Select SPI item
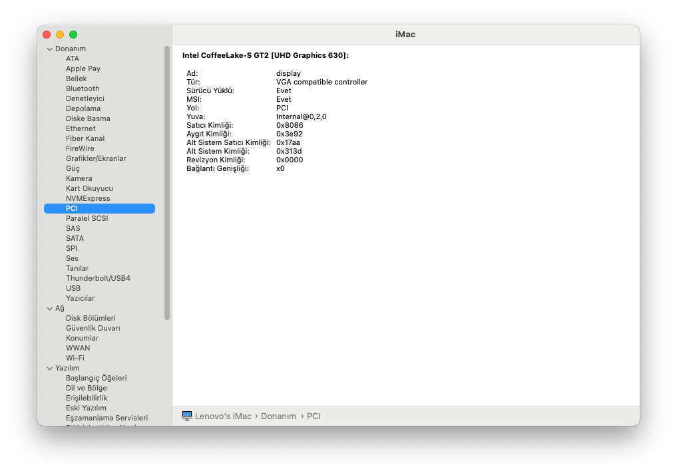 71,248
